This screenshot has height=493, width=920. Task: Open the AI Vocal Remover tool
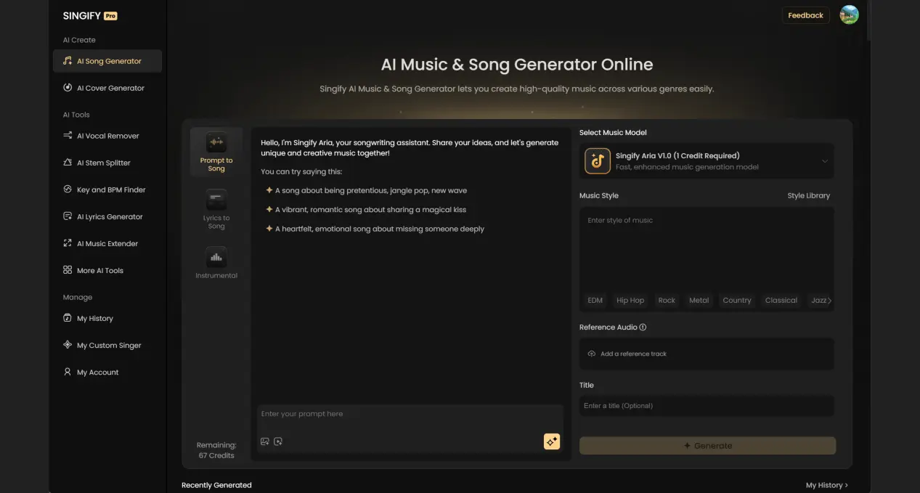pyautogui.click(x=107, y=136)
